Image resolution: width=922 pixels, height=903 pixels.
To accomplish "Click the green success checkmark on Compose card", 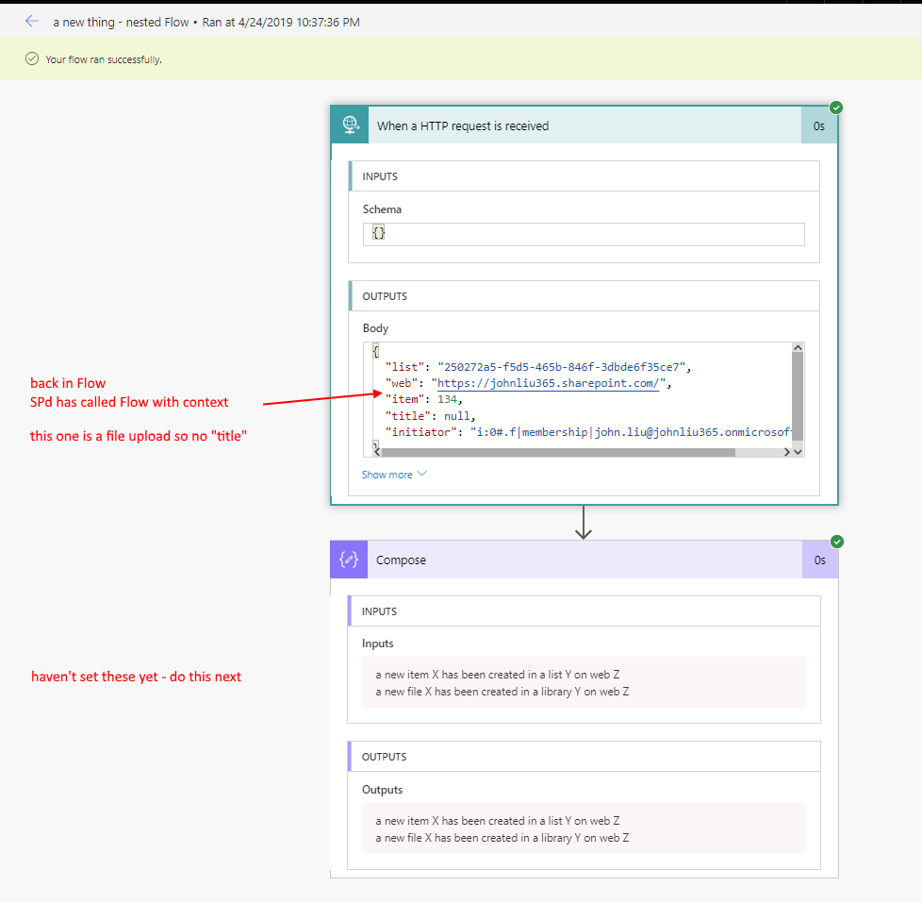I will click(x=836, y=542).
